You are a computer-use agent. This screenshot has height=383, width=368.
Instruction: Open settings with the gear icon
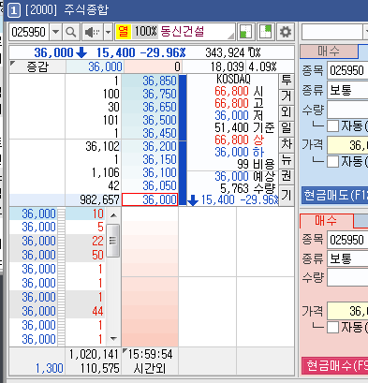coord(286,32)
